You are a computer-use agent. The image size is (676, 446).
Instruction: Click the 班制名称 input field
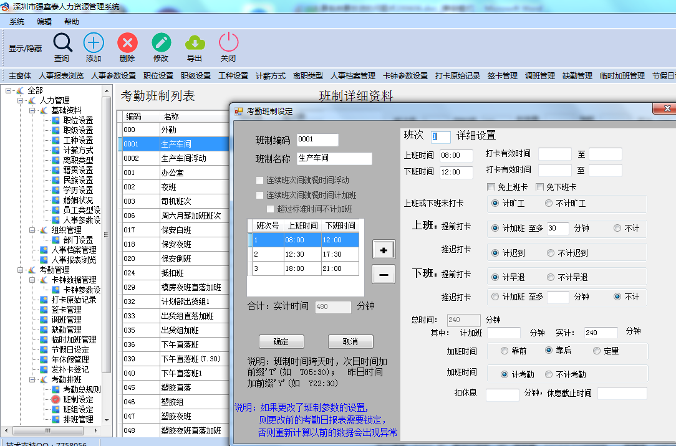tap(334, 159)
